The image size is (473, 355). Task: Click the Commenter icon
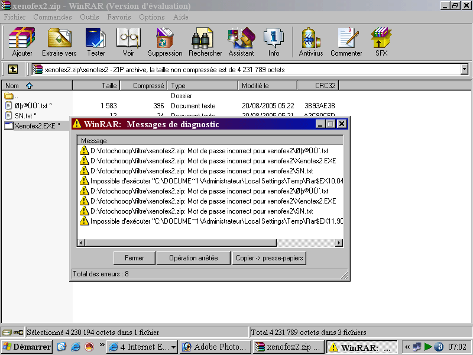point(348,38)
